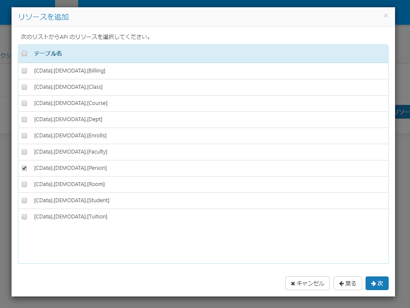Click the キャンセル button

[307, 283]
